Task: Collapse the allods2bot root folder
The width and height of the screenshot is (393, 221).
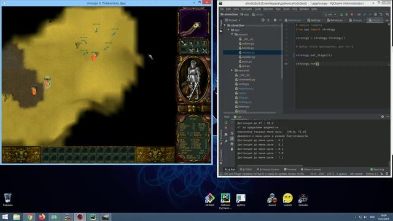Action: [225, 25]
